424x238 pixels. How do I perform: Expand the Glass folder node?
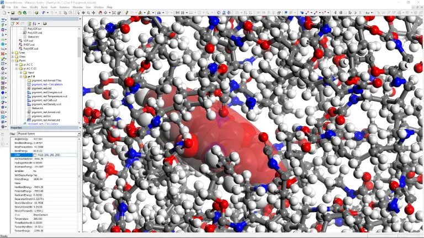(13, 56)
